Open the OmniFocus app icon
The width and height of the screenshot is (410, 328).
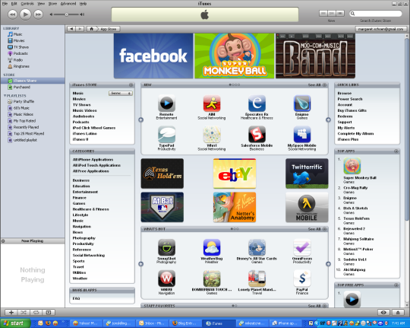pyautogui.click(x=302, y=247)
